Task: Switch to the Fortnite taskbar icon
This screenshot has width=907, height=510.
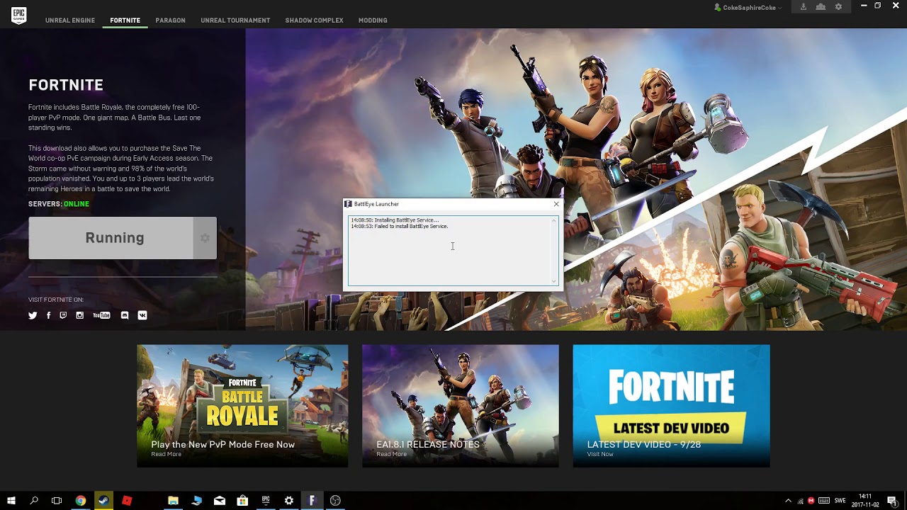Action: coord(312,501)
